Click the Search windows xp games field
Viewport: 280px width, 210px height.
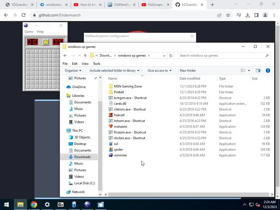click(x=224, y=56)
